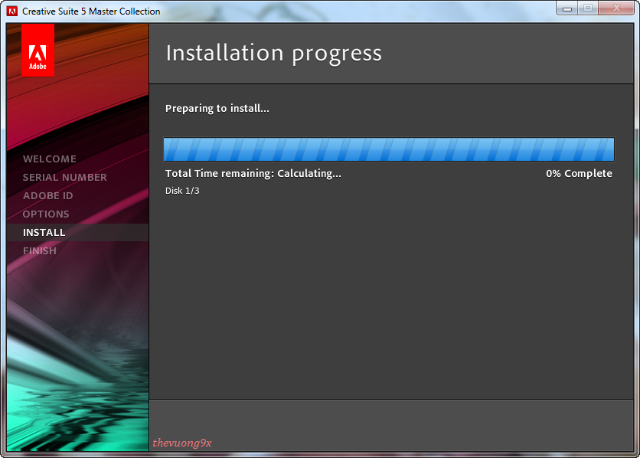Viewport: 640px width, 458px height.
Task: Close the Creative Suite installer window
Action: [x=616, y=8]
